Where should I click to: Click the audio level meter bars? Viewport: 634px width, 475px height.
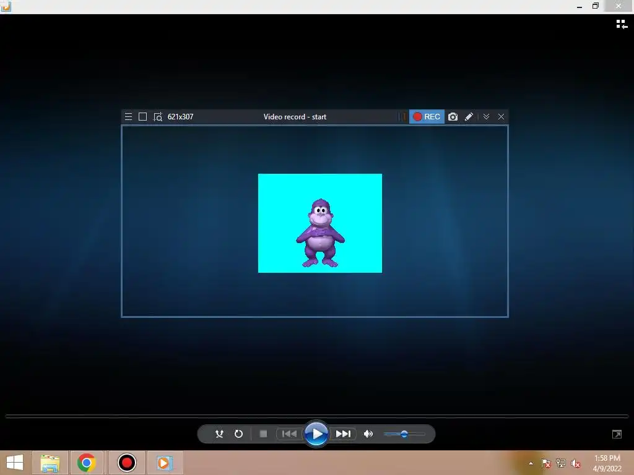tap(402, 117)
